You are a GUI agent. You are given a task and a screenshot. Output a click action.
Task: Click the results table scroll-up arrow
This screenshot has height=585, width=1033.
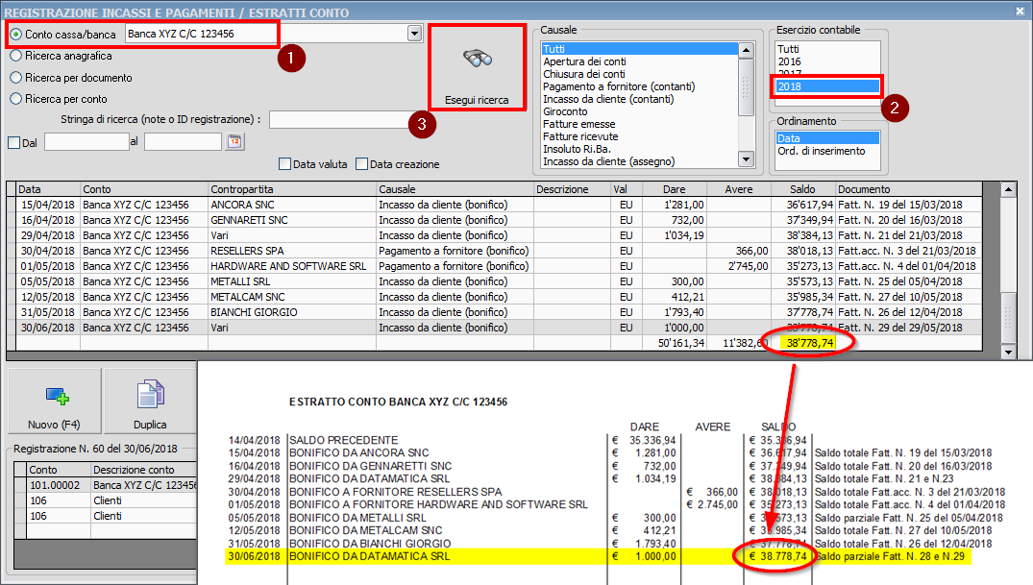tap(1007, 190)
